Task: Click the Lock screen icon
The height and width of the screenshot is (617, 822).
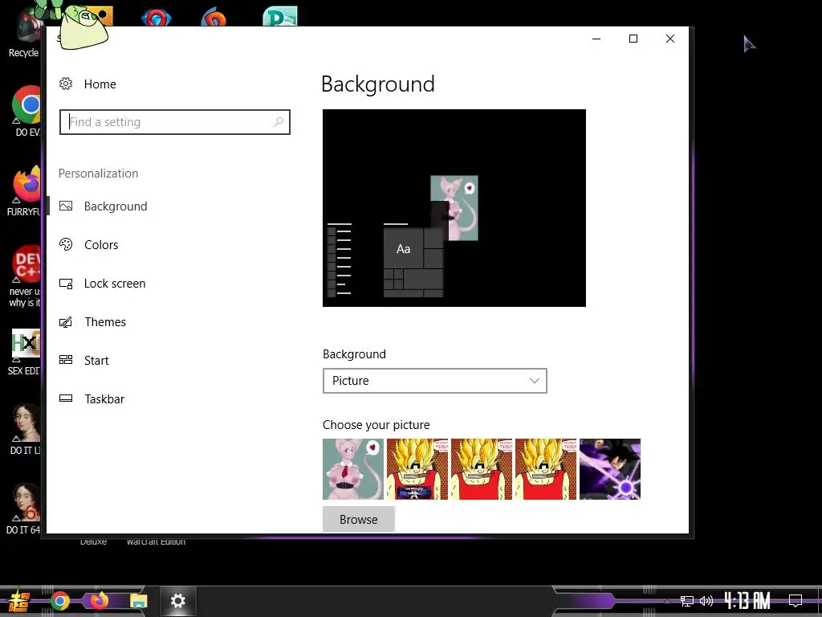Action: coord(66,284)
